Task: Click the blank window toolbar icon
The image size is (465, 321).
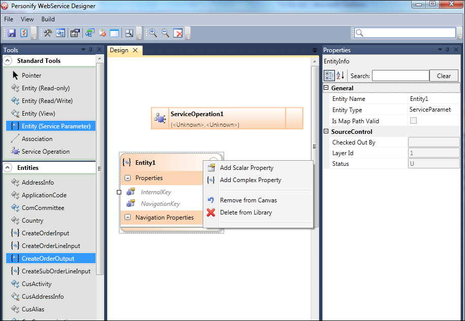Action: pyautogui.click(x=114, y=33)
